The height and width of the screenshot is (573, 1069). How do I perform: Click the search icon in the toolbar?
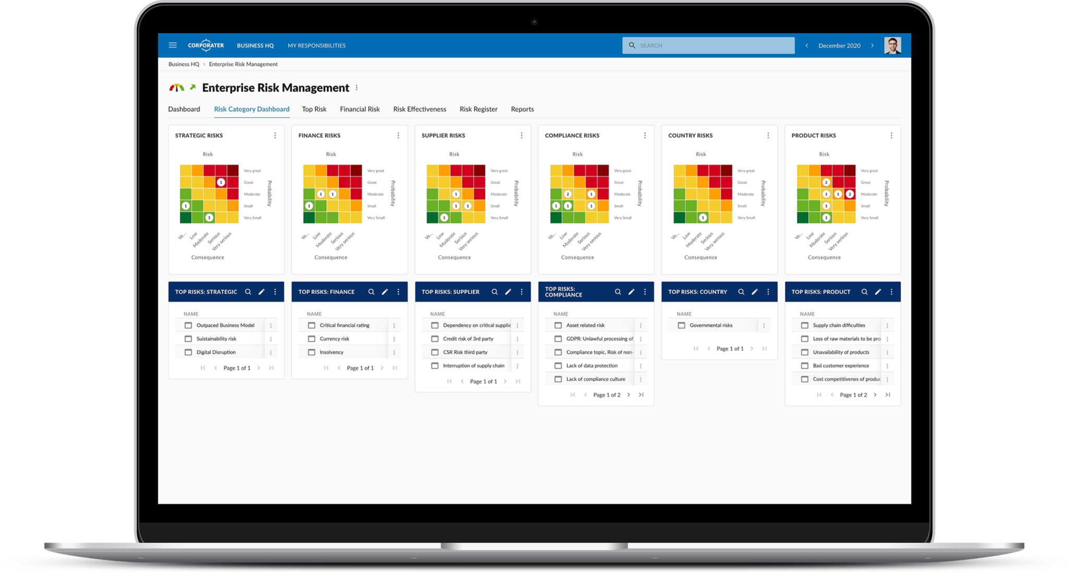pos(632,45)
